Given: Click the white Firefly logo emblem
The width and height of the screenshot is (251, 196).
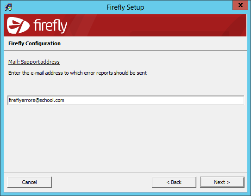Looking at the screenshot, I should coord(18,25).
